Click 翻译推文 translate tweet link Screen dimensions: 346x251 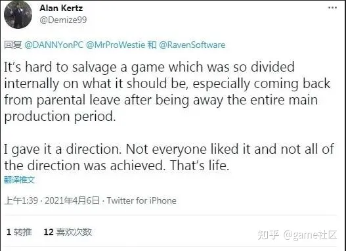click(x=20, y=180)
